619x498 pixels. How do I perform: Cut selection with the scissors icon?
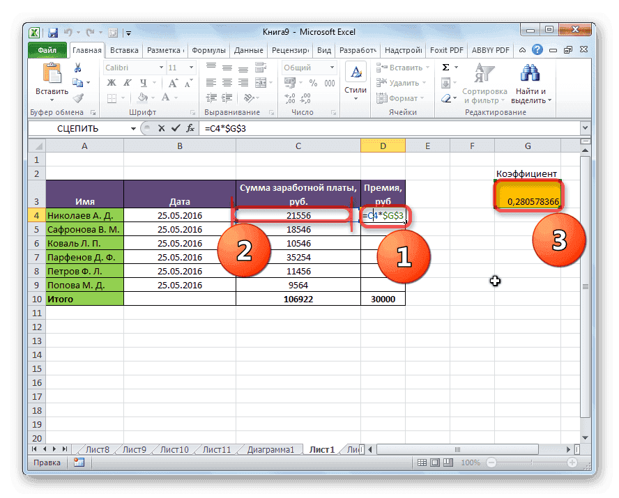click(x=77, y=68)
